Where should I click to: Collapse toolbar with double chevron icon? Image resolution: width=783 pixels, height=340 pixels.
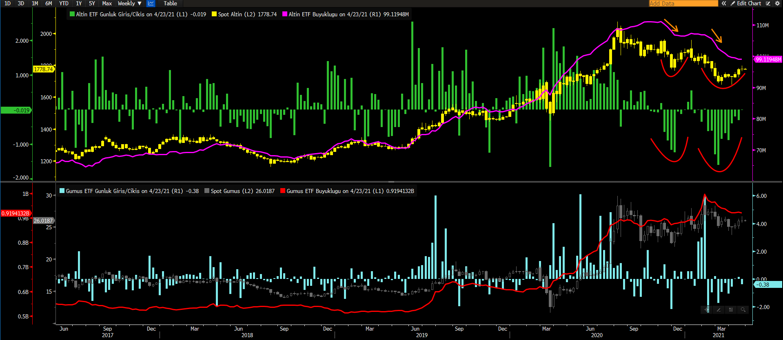[x=724, y=3]
